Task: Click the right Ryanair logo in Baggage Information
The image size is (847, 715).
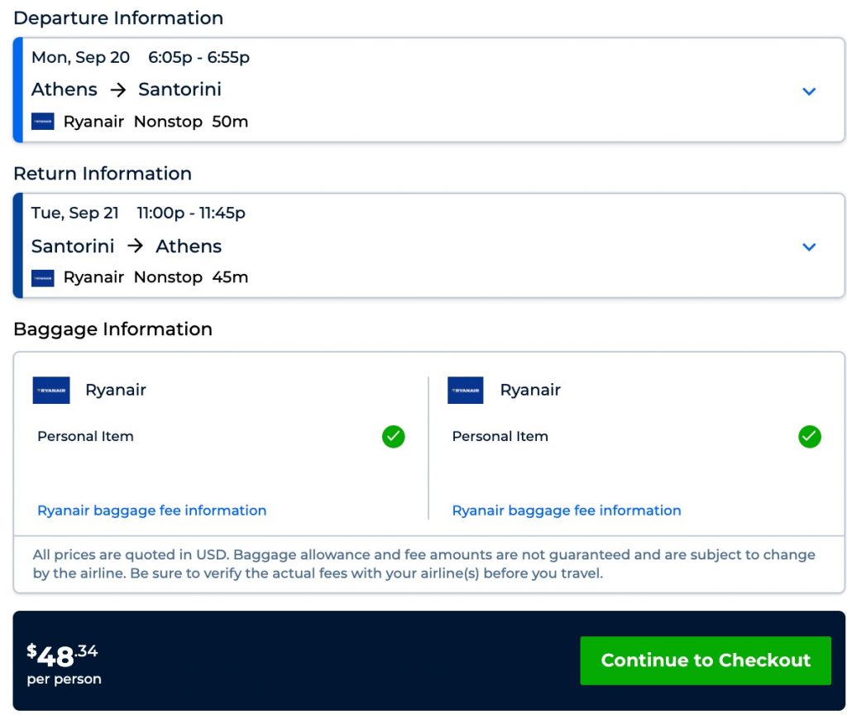Action: tap(466, 390)
